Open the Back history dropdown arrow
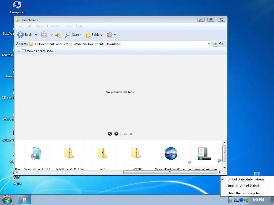The width and height of the screenshot is (274, 205). tap(36, 35)
